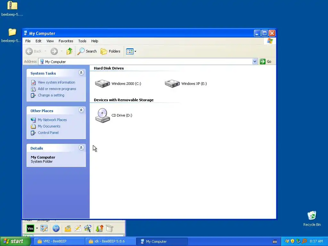Collapse the Details panel
The width and height of the screenshot is (328, 246).
tap(81, 147)
